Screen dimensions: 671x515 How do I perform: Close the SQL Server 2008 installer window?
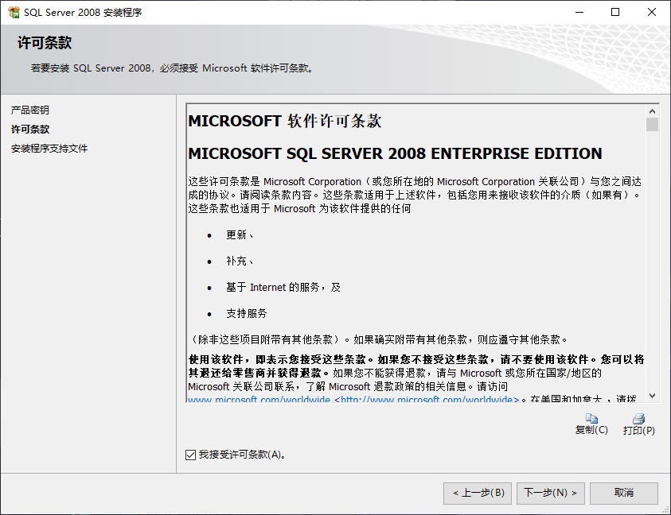click(x=652, y=13)
